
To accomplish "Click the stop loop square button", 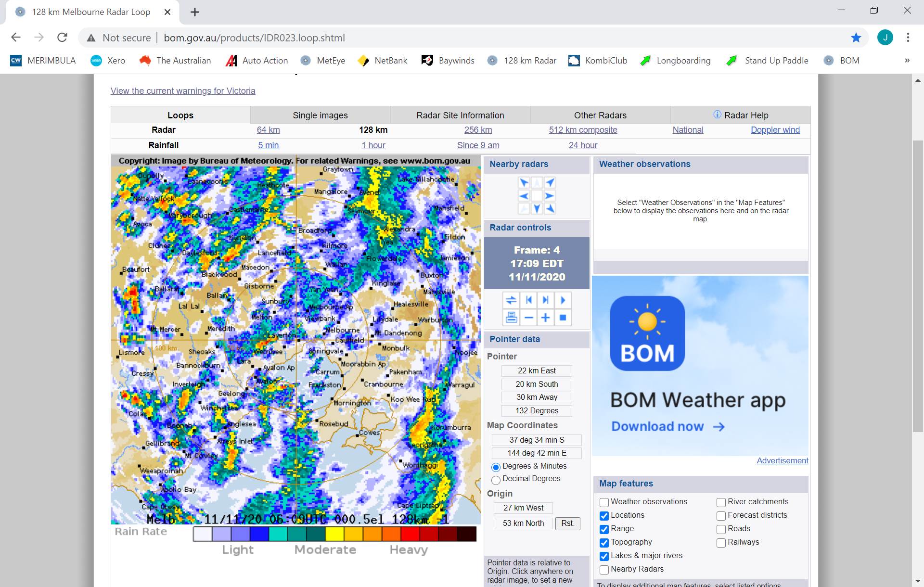I will pos(563,318).
